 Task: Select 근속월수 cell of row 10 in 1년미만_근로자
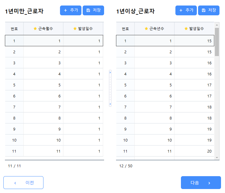[x=43, y=140]
